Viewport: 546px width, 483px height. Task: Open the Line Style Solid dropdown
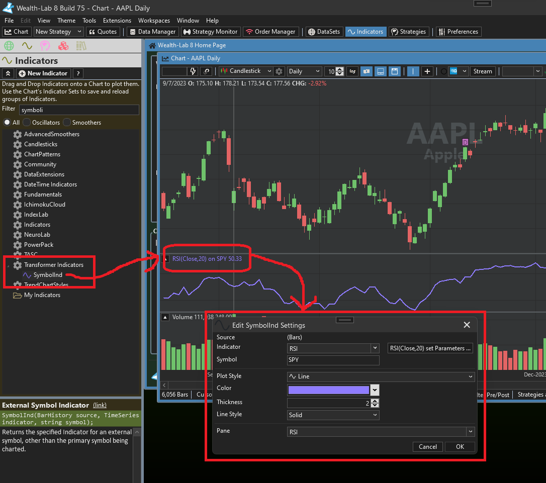click(333, 415)
